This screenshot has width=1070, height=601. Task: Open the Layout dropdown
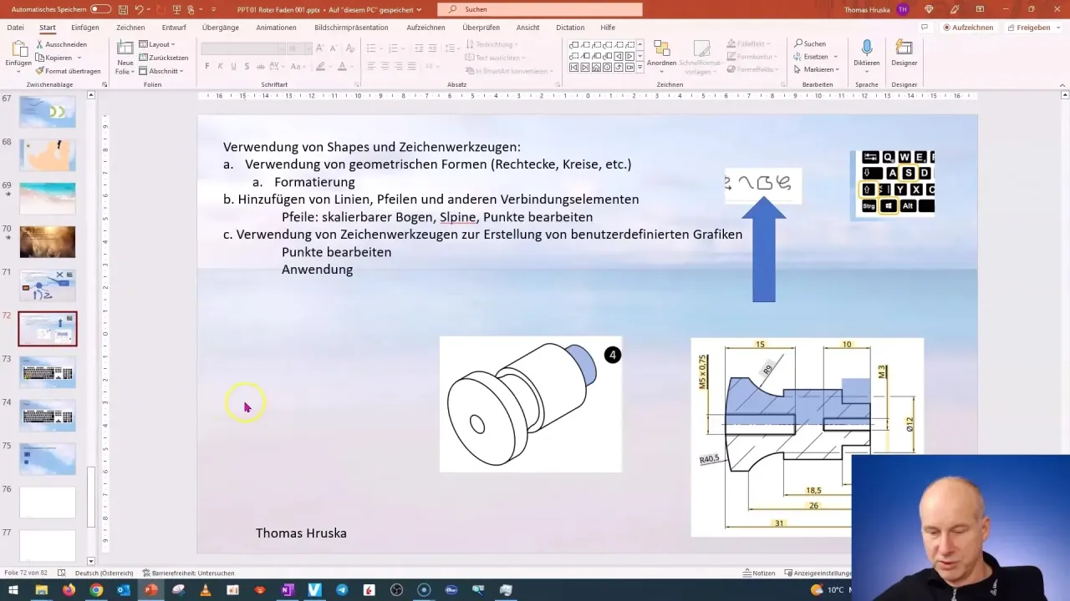(x=162, y=43)
